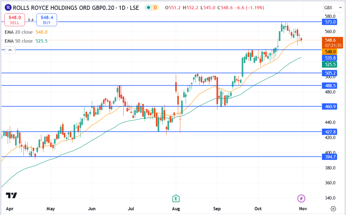The image size is (346, 215).
Task: Click the bar countdown timer 07:21:35
Action: (x=332, y=46)
